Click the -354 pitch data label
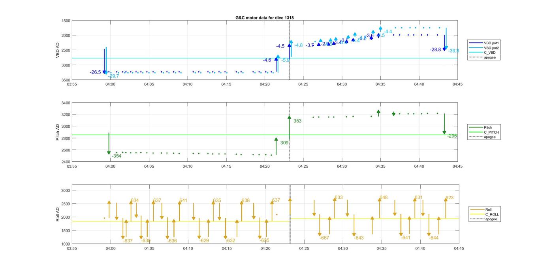The image size is (553, 274). point(117,156)
